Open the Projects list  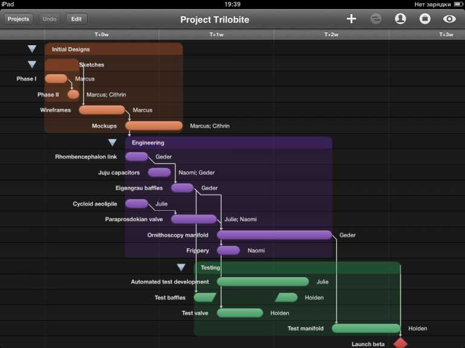pos(18,19)
